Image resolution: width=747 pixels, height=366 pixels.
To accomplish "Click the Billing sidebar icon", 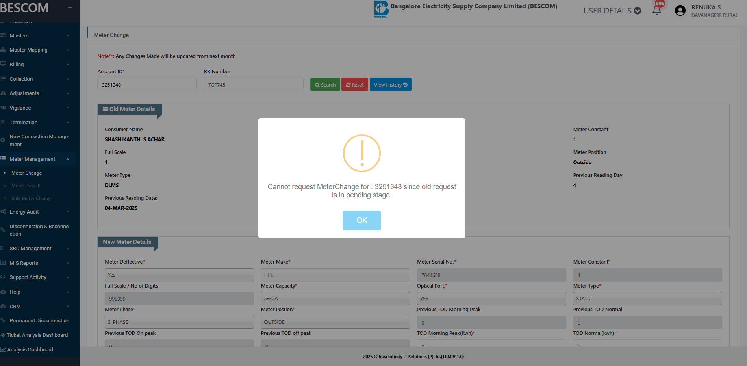I will point(3,64).
